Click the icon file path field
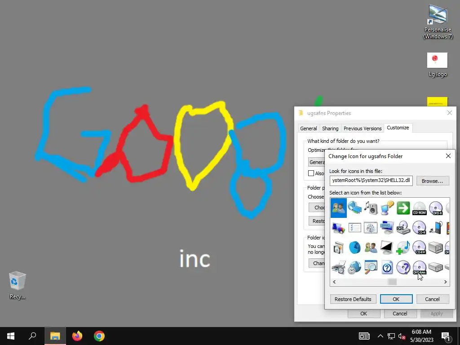The width and height of the screenshot is (460, 345). point(371,181)
